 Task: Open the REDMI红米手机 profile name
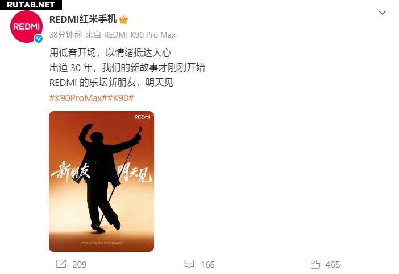83,19
